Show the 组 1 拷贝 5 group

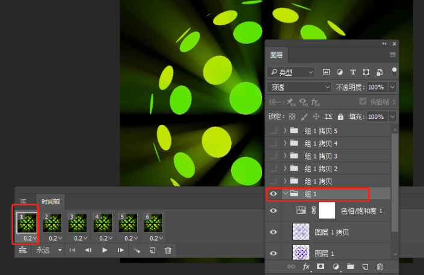point(274,130)
